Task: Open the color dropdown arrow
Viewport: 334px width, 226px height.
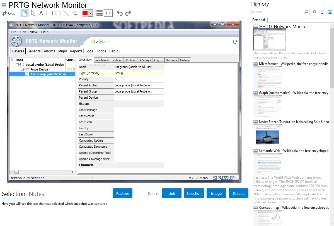Action: pyautogui.click(x=90, y=13)
